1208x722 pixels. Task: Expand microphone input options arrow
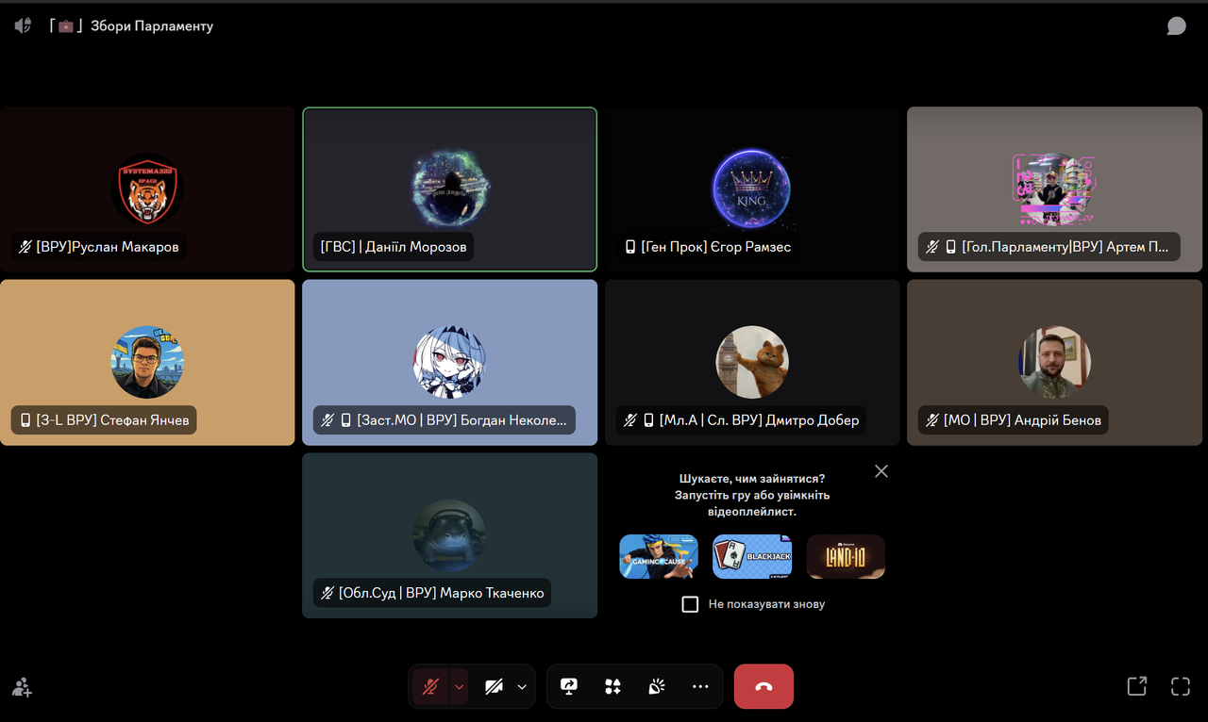click(x=460, y=686)
